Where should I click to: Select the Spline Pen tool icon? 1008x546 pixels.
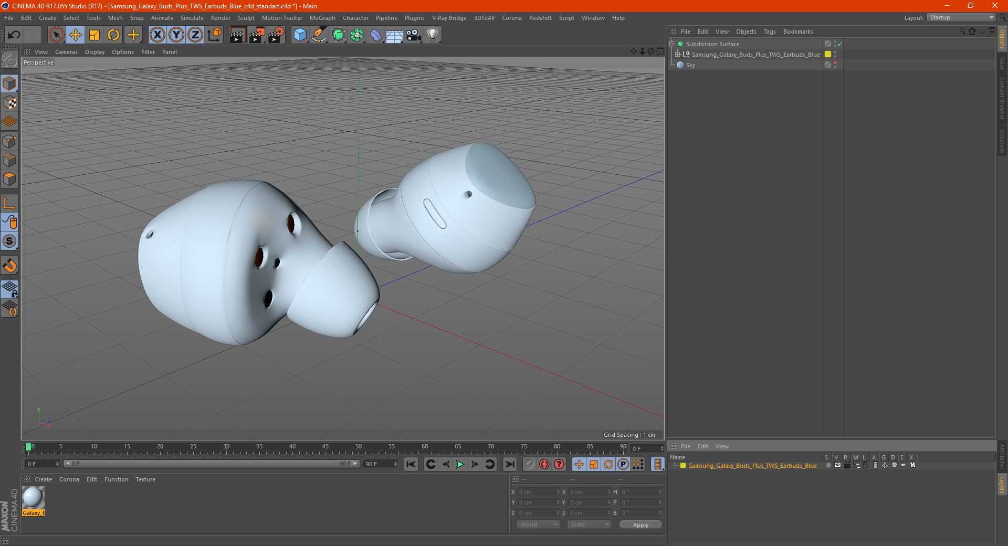coord(319,35)
